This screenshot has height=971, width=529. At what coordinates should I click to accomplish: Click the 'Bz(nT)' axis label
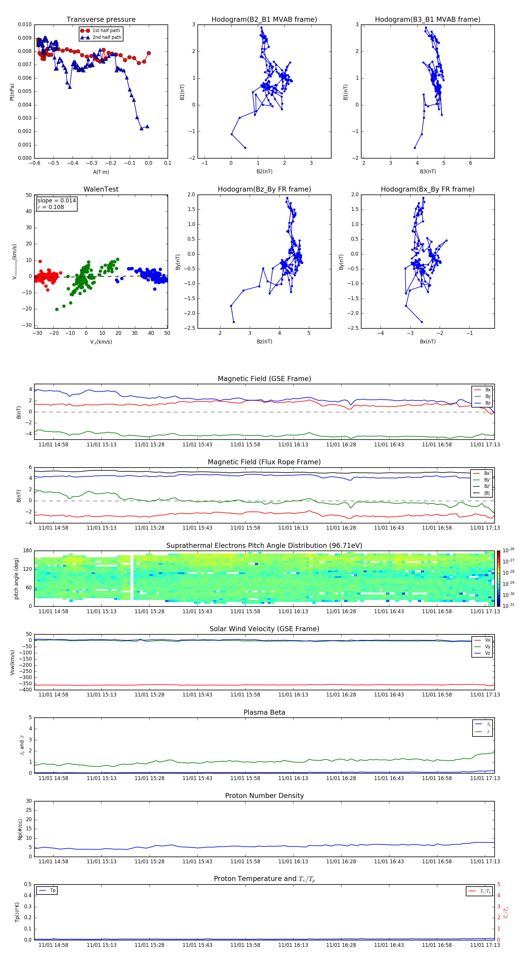coord(264,342)
